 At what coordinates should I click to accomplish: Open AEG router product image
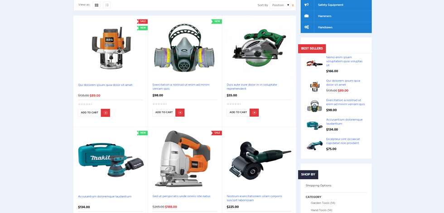click(x=111, y=48)
